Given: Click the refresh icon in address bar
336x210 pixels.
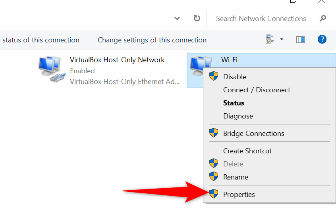Looking at the screenshot, I should coord(197,19).
